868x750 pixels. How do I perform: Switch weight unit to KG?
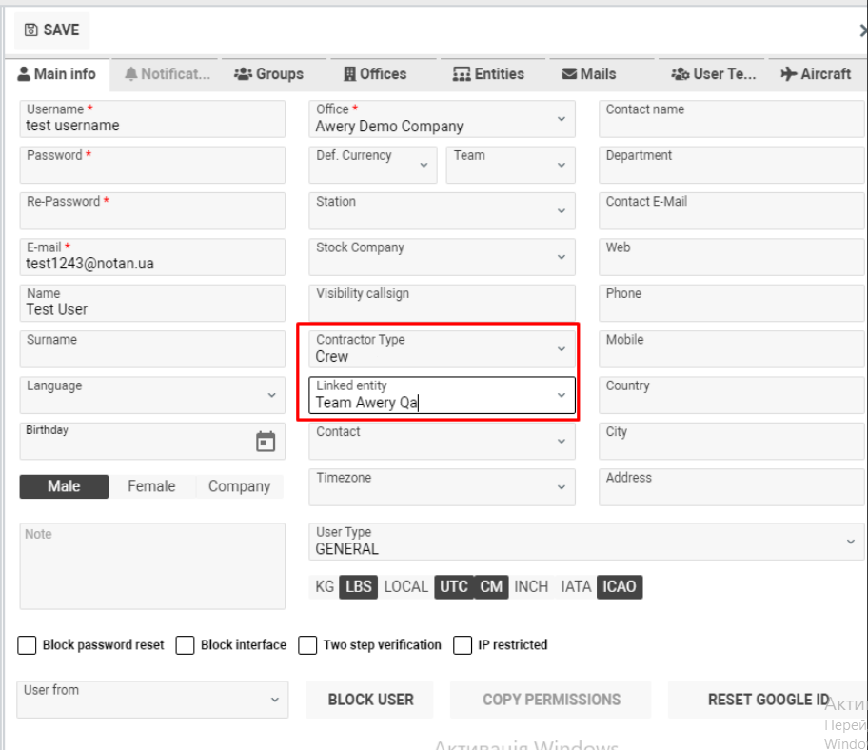click(325, 586)
